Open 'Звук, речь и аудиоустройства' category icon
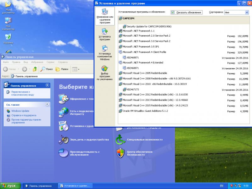The height and width of the screenshot is (189, 252). pyautogui.click(x=64, y=140)
